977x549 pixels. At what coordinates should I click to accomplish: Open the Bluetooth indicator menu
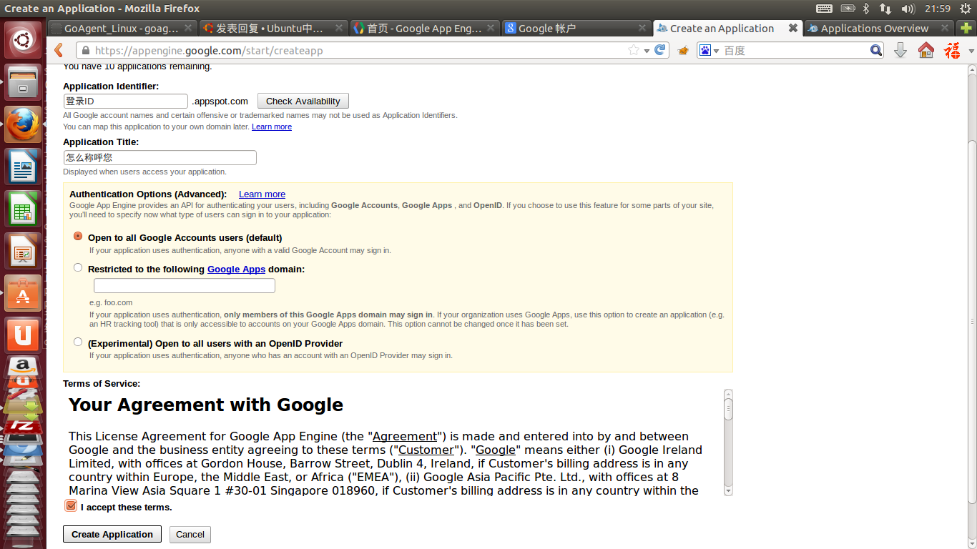[866, 9]
